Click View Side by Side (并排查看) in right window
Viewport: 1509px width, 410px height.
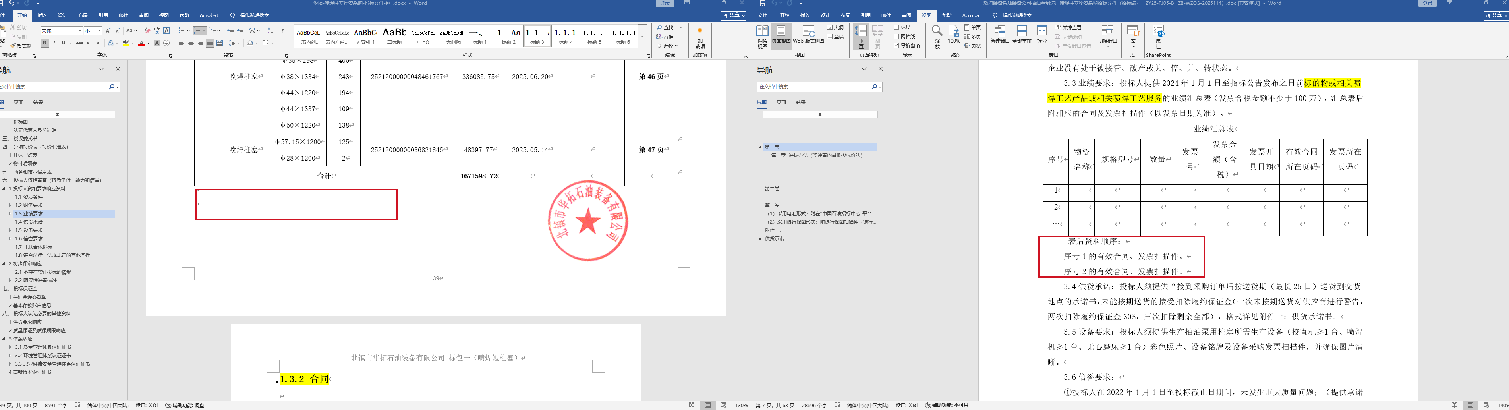tap(1068, 27)
